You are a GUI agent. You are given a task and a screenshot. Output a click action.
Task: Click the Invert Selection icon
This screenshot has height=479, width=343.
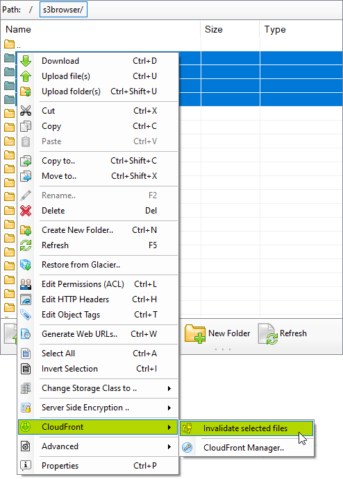click(26, 369)
